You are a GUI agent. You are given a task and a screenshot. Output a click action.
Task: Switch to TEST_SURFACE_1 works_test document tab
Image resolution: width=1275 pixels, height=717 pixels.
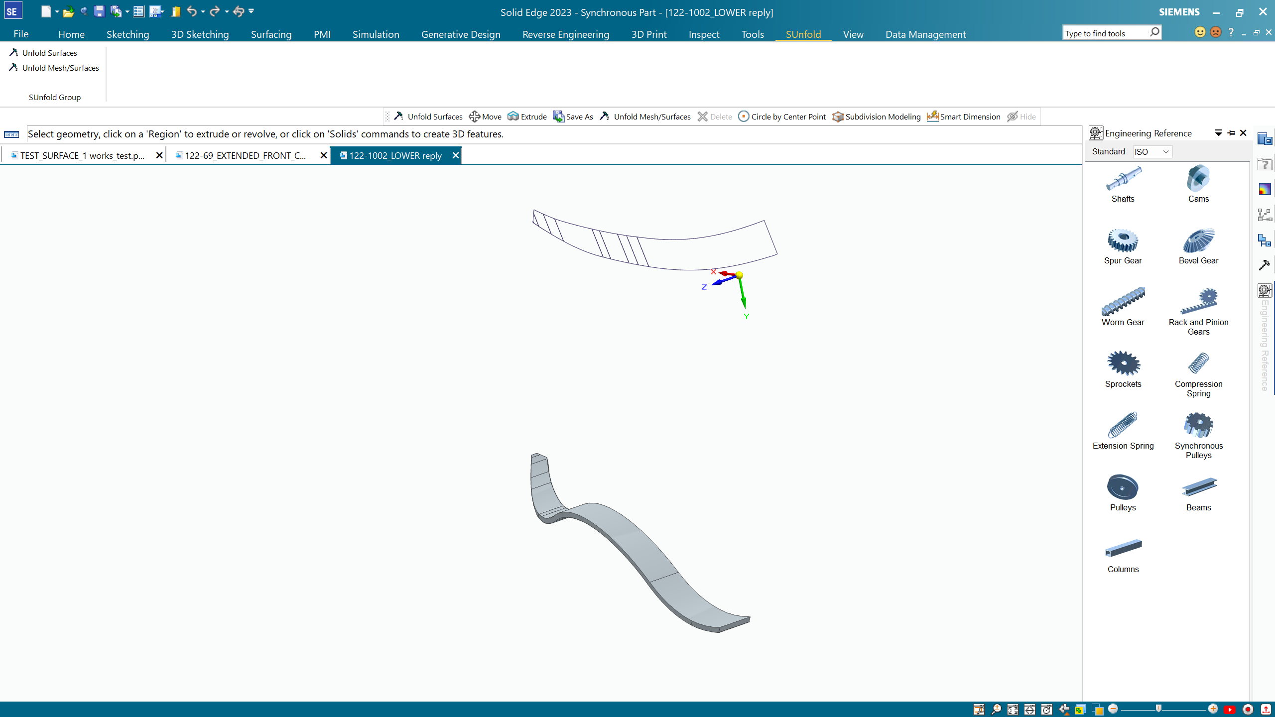point(82,156)
